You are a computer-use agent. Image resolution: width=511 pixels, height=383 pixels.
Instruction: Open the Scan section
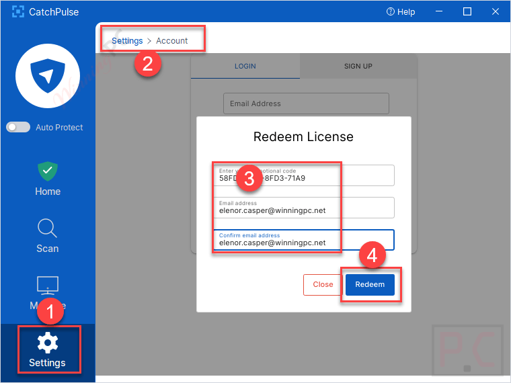click(x=48, y=236)
